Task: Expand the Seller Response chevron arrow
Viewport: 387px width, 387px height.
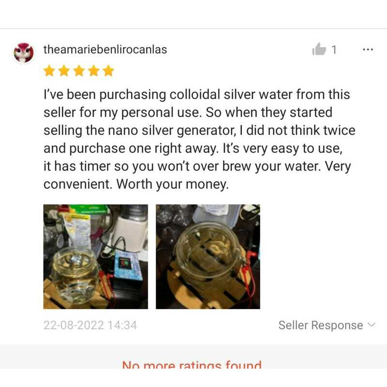Action: [372, 325]
